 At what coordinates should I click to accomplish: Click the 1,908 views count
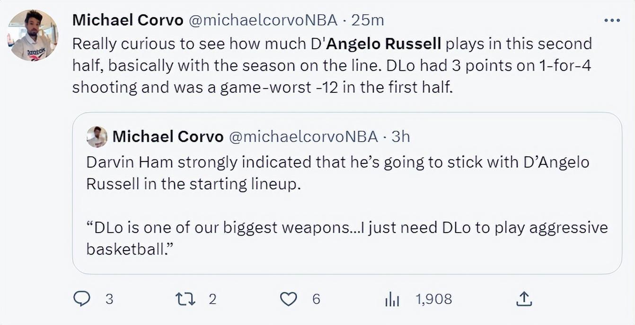click(433, 299)
